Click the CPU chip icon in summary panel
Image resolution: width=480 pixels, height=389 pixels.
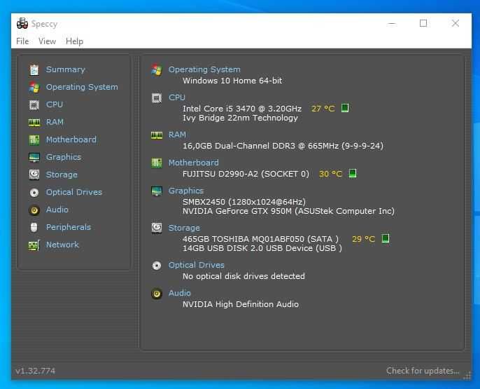point(157,98)
